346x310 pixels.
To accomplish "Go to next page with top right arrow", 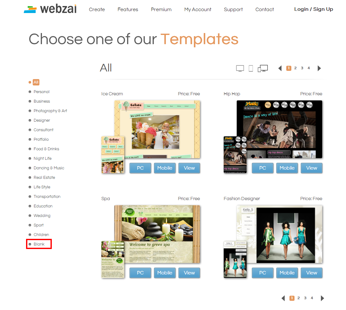I will 319,68.
